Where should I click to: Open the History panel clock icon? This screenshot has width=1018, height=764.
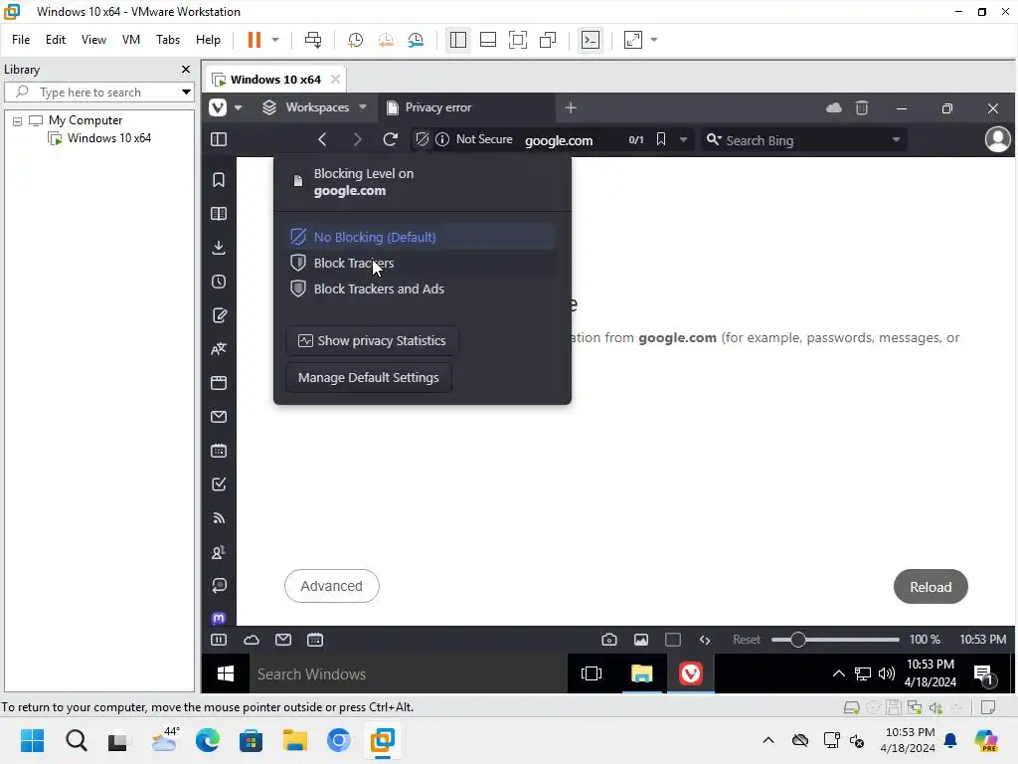click(x=219, y=282)
